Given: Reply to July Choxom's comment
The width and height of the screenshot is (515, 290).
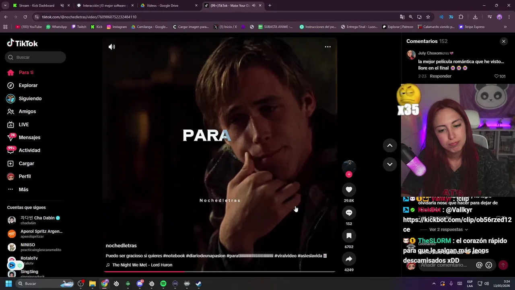Looking at the screenshot, I should point(441,76).
